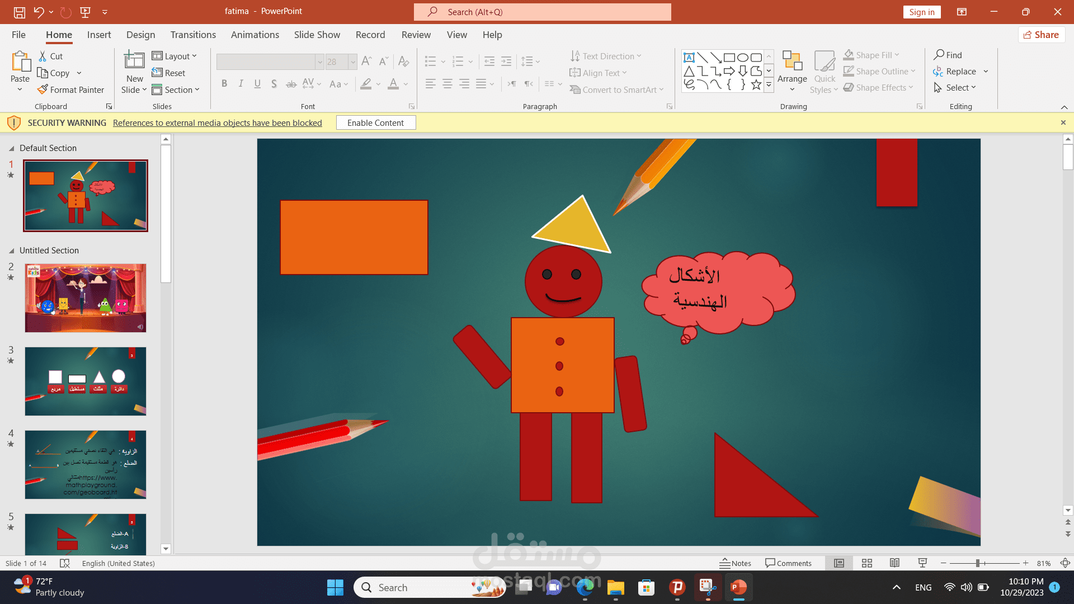
Task: Expand the font name combo box
Action: [319, 62]
